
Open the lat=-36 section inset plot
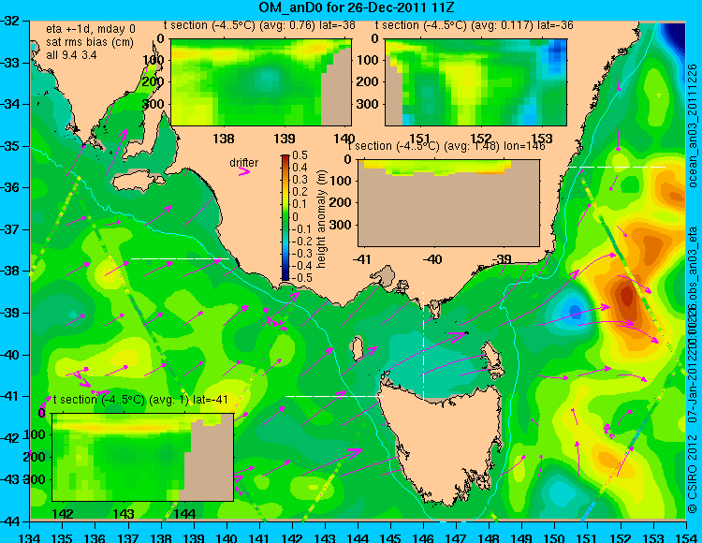[x=475, y=82]
